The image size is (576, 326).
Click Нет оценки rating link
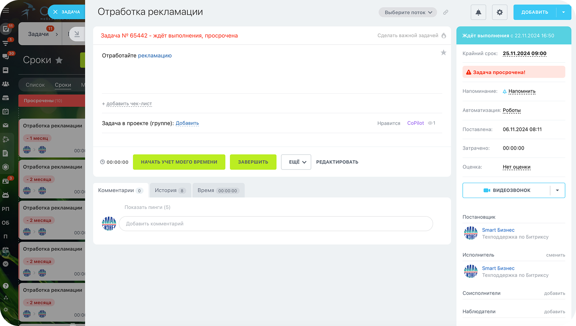517,167
